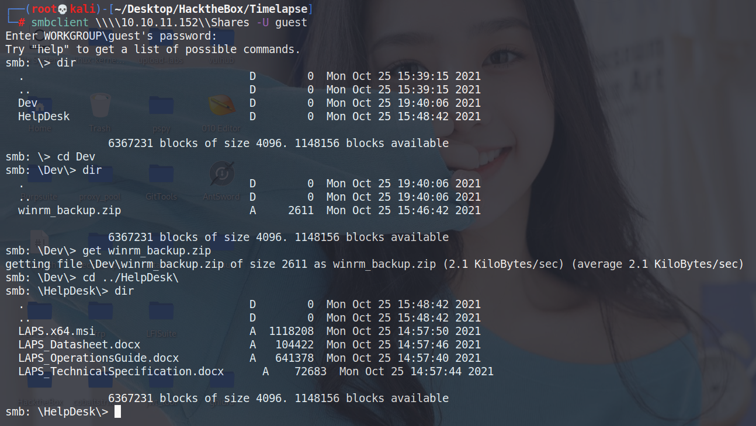Viewport: 756px width, 426px height.
Task: Click the LAPS_TechnicalSpecification.docx file name
Action: 121,372
